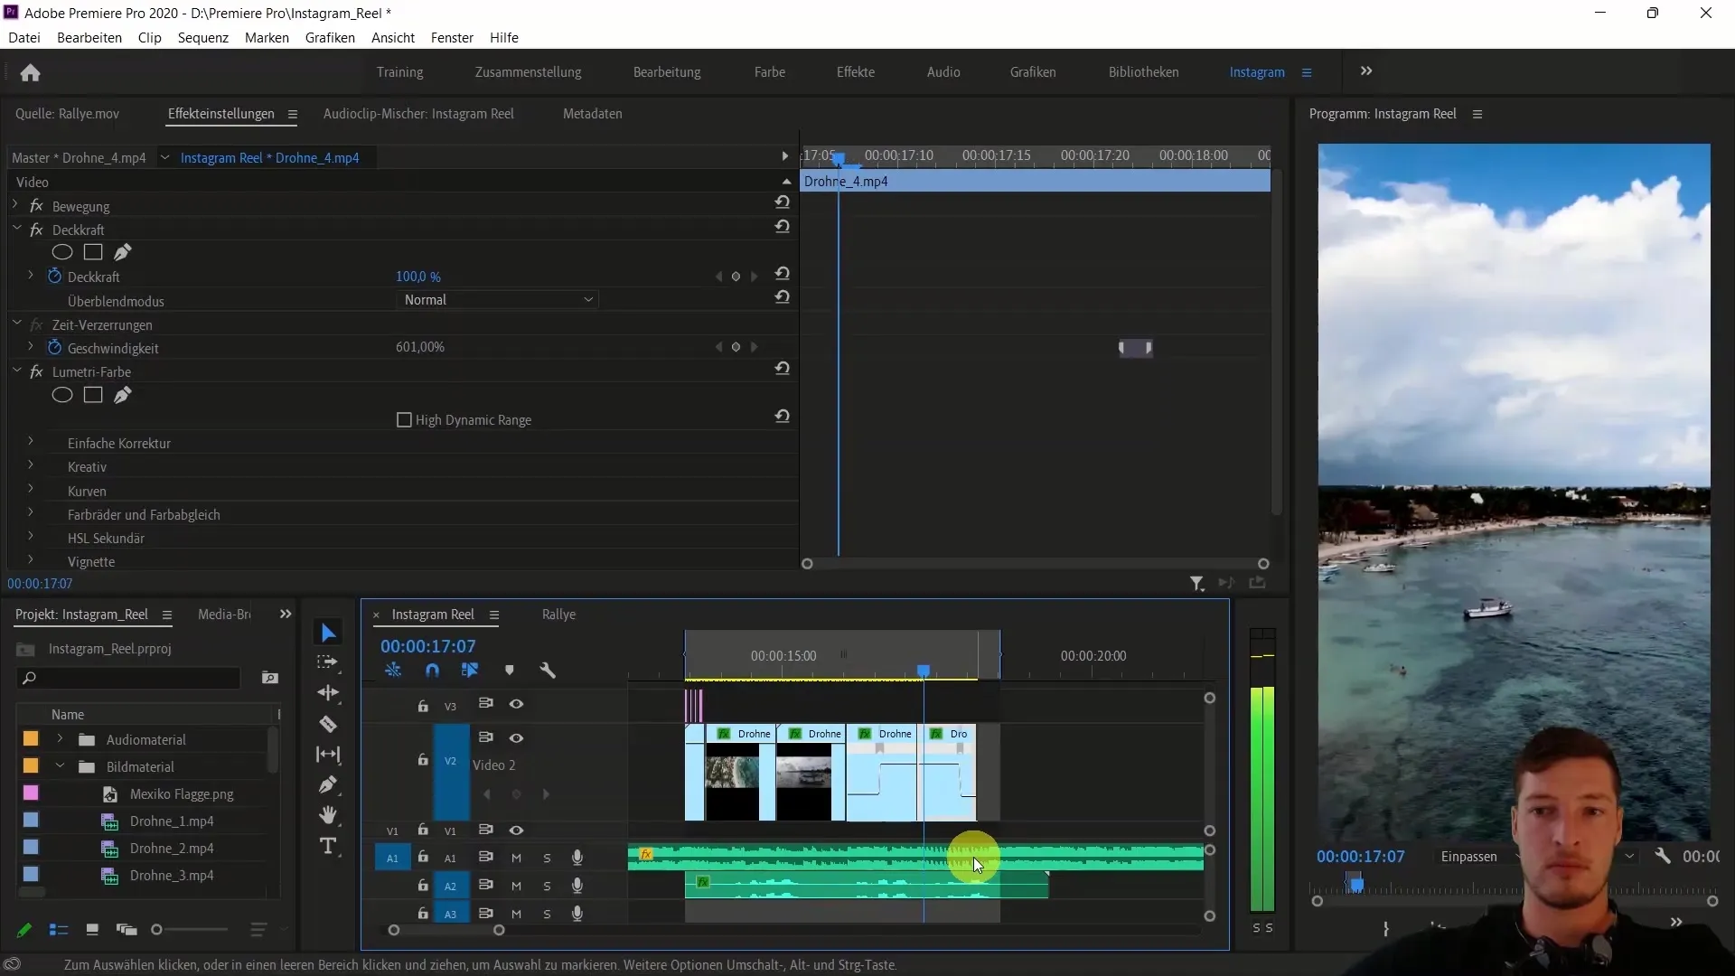Switch to Audioclip-Mischer tab
Viewport: 1735px width, 976px height.
[x=418, y=114]
